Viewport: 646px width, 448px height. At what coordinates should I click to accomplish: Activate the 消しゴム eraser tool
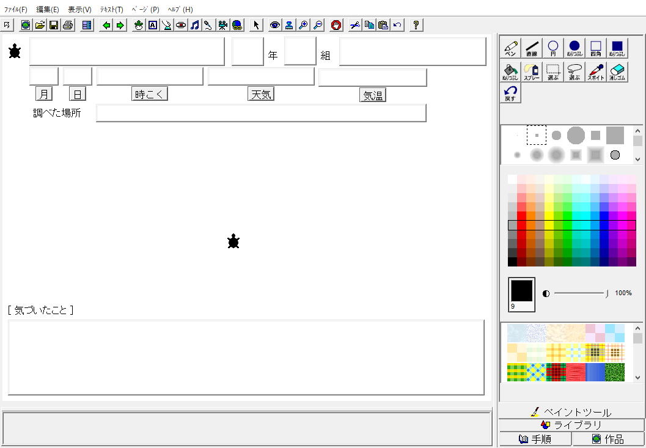pos(617,72)
